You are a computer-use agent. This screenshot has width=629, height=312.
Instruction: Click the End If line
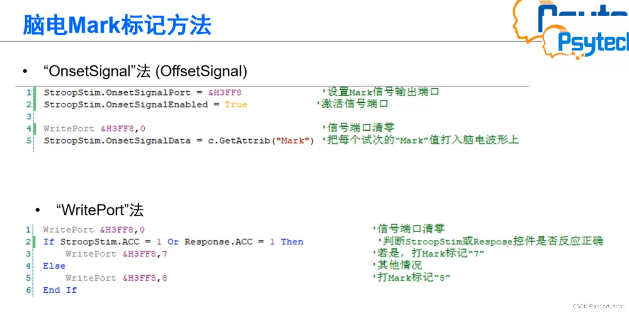coord(60,290)
